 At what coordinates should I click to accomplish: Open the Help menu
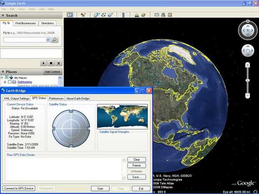pos(51,9)
